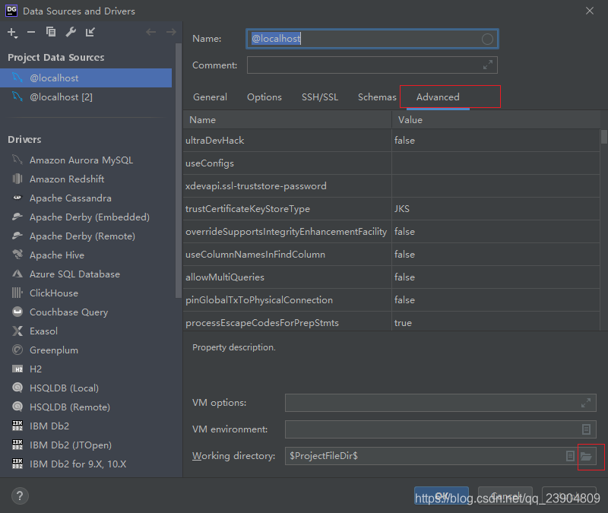Screen dimensions: 608x513
Task: Switch to the General tab
Action: coord(211,97)
